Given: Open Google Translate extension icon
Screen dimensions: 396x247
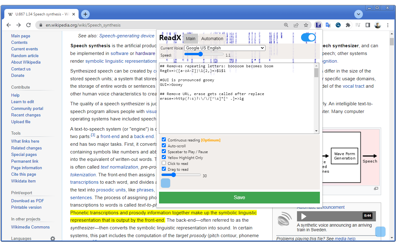Looking at the screenshot, I should click(x=328, y=25).
